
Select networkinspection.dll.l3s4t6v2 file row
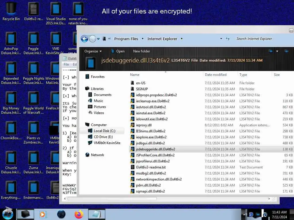(212, 179)
